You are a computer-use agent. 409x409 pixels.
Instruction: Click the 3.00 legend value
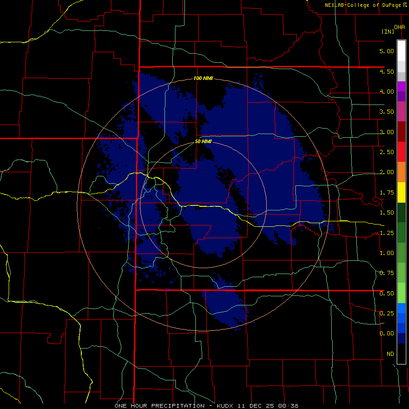[x=387, y=132]
